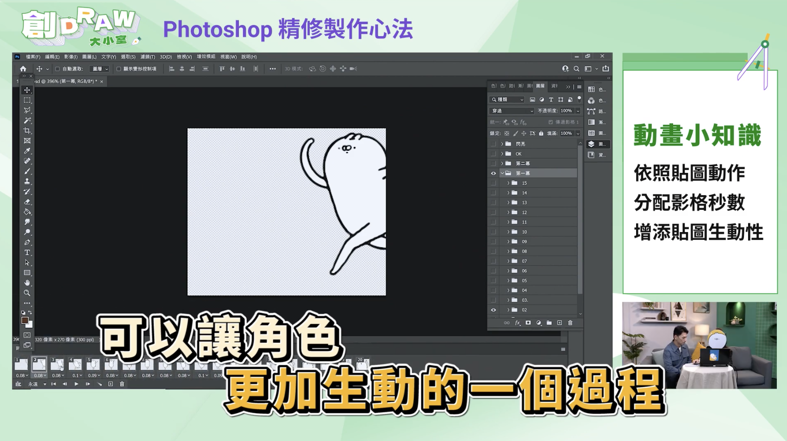This screenshot has width=787, height=441.
Task: Expand the 閃亮 group
Action: [502, 144]
